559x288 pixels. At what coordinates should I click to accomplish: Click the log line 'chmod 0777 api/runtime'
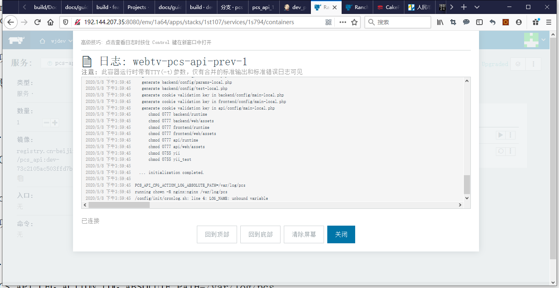click(173, 140)
